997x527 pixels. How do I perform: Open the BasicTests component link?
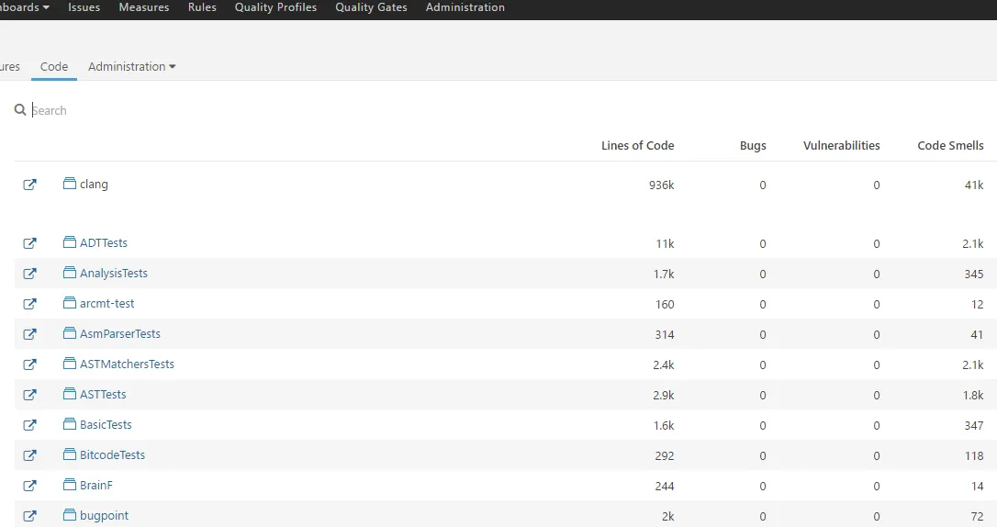(106, 425)
